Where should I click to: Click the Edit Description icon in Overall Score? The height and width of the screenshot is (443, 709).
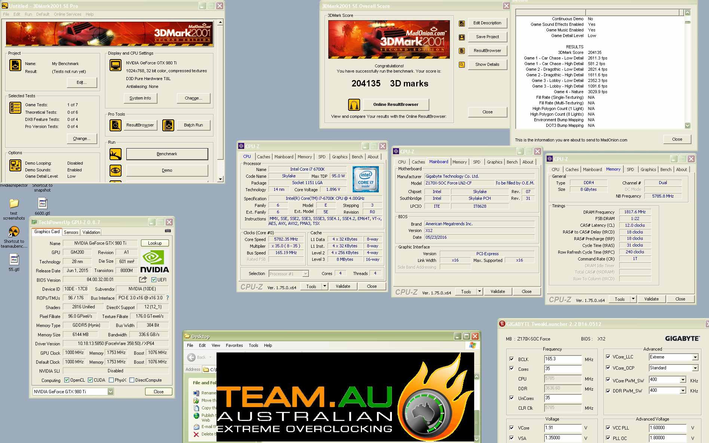[462, 23]
